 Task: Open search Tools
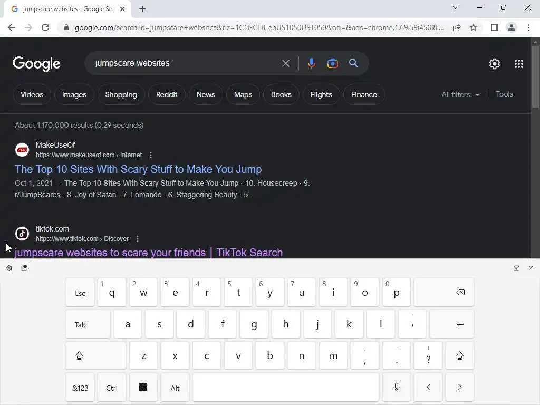coord(504,94)
